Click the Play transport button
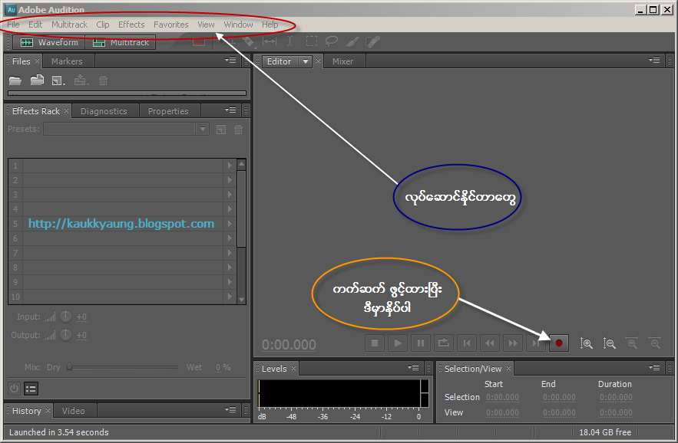This screenshot has height=443, width=678. [x=398, y=343]
